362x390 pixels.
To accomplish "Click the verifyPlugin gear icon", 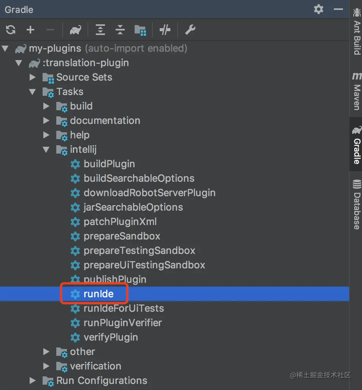I will 75,337.
